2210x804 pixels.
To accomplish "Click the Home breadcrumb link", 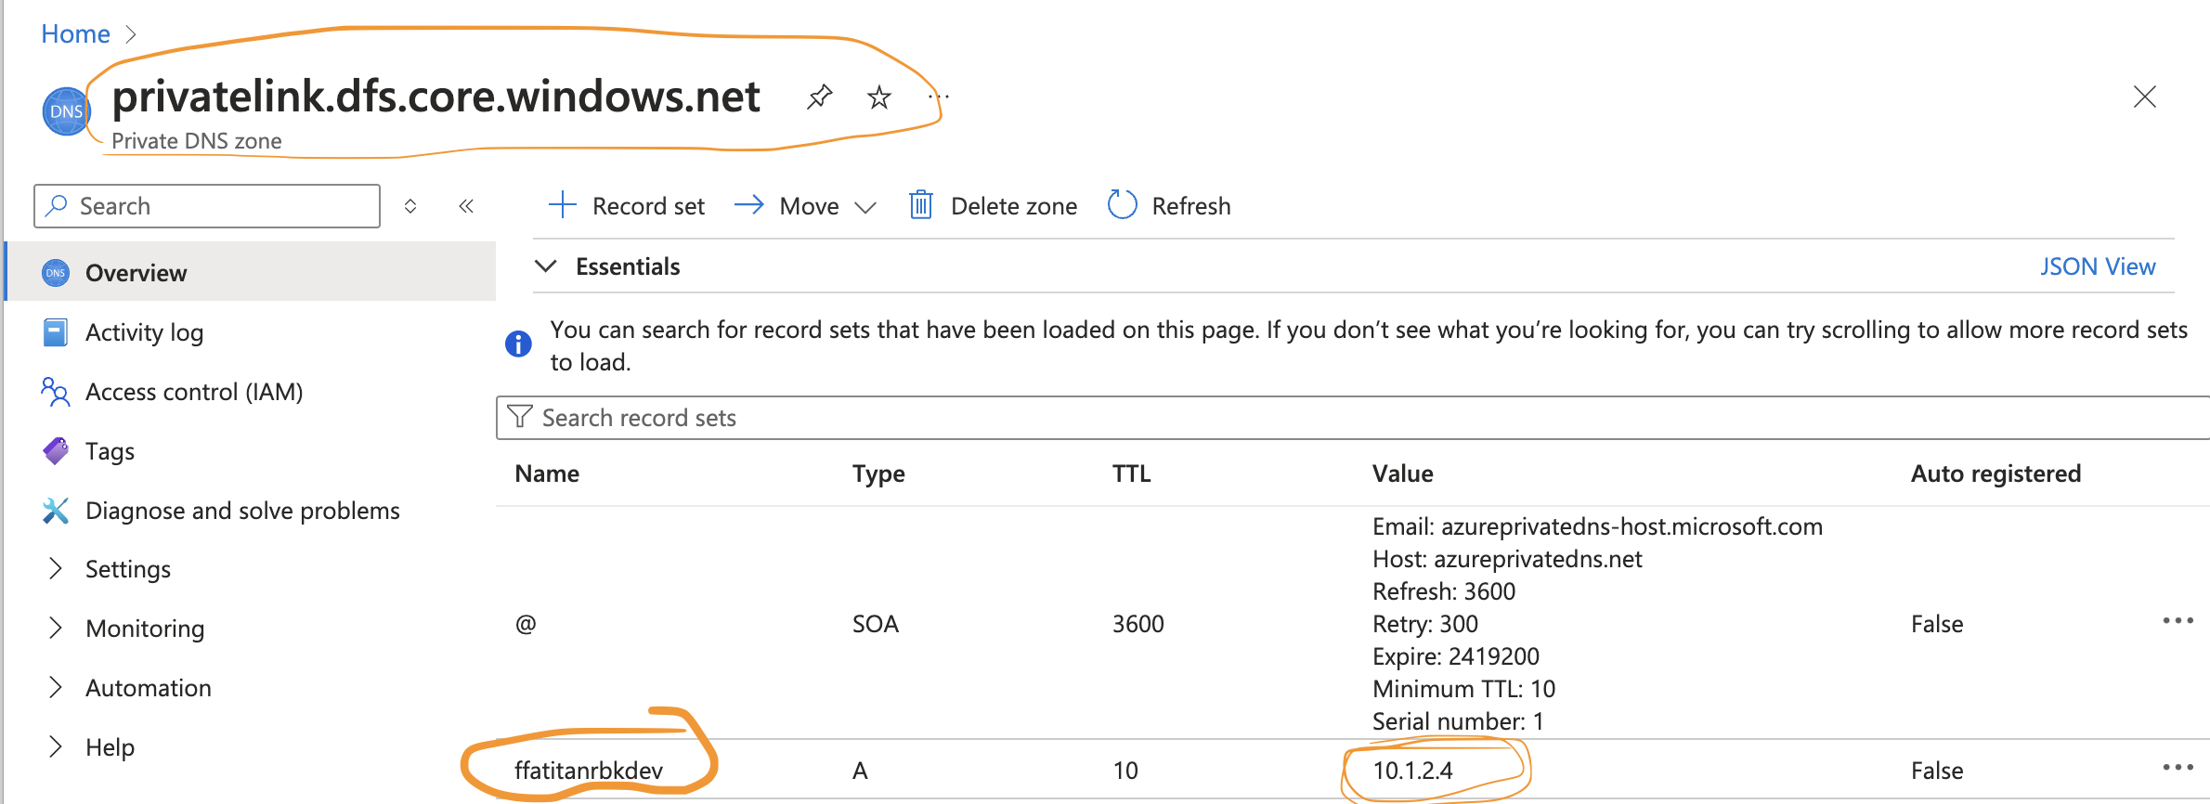I will tap(75, 34).
